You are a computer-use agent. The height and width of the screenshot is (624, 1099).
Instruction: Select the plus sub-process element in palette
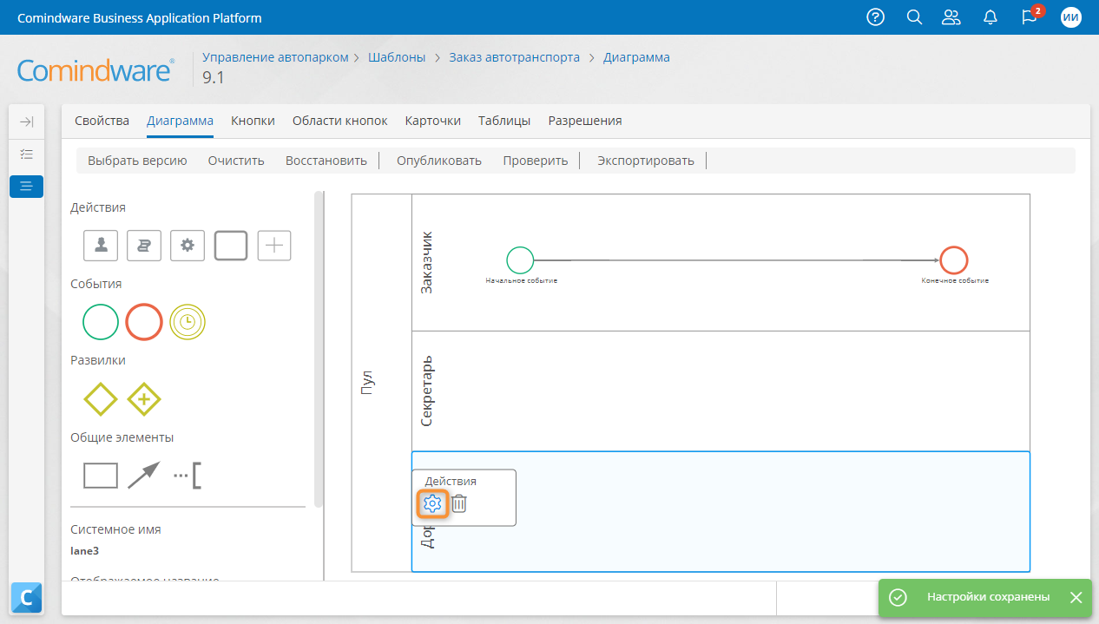[274, 246]
